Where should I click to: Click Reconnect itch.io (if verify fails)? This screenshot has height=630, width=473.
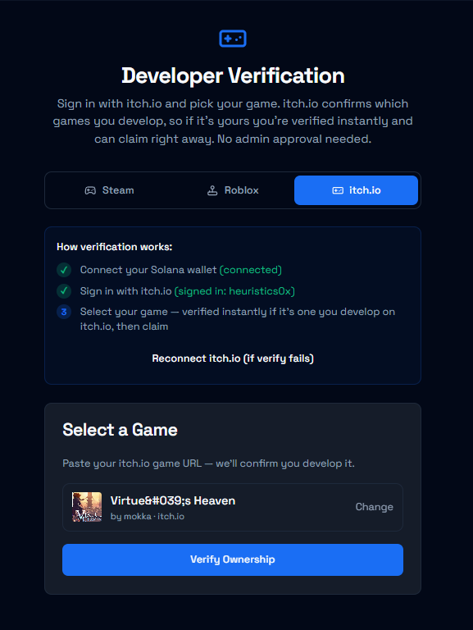(x=233, y=358)
